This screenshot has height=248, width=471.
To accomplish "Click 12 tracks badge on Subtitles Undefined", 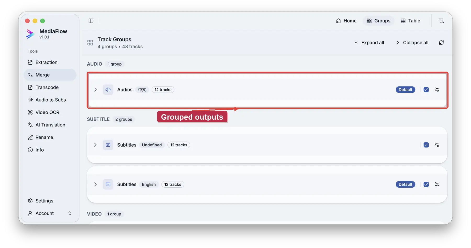I will tap(179, 145).
